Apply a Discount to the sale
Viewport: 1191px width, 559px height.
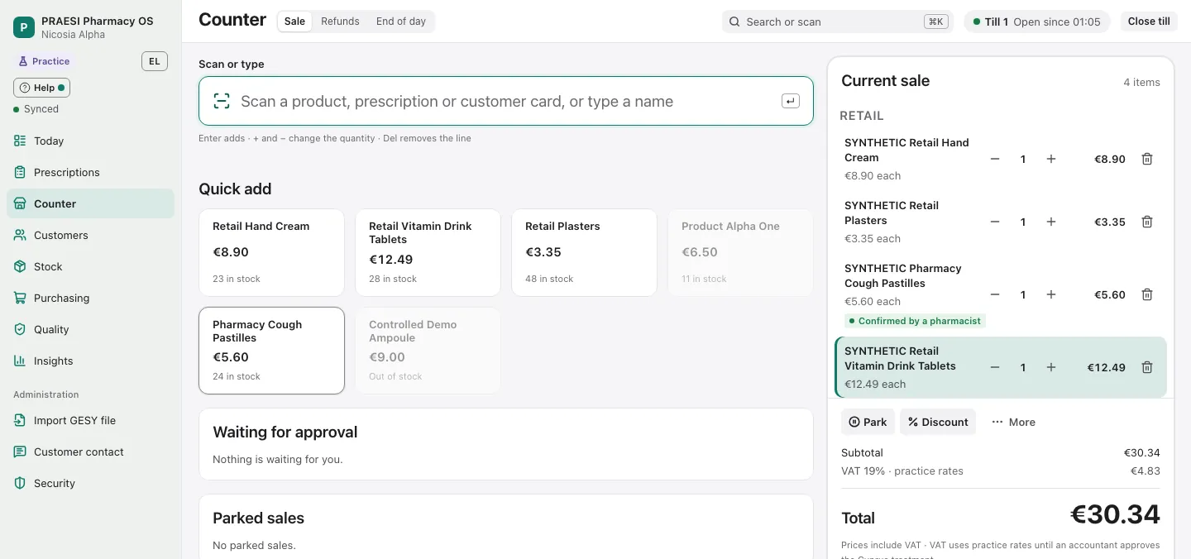[938, 422]
